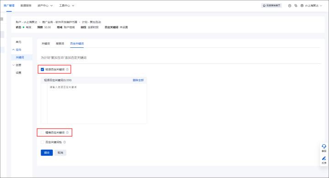Enable the 否定关键词包 checkbox
This screenshot has height=178, width=329.
(x=42, y=142)
